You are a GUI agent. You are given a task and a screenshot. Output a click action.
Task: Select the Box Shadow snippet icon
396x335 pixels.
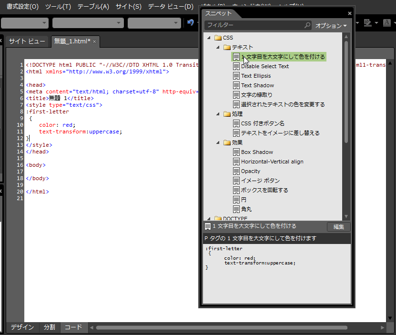tap(236, 152)
